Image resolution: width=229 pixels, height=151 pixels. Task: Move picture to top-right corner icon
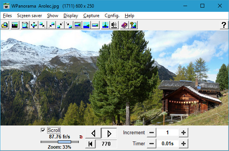click(x=51, y=25)
